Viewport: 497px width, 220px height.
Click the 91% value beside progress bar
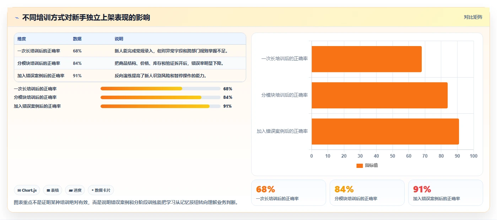pyautogui.click(x=228, y=106)
